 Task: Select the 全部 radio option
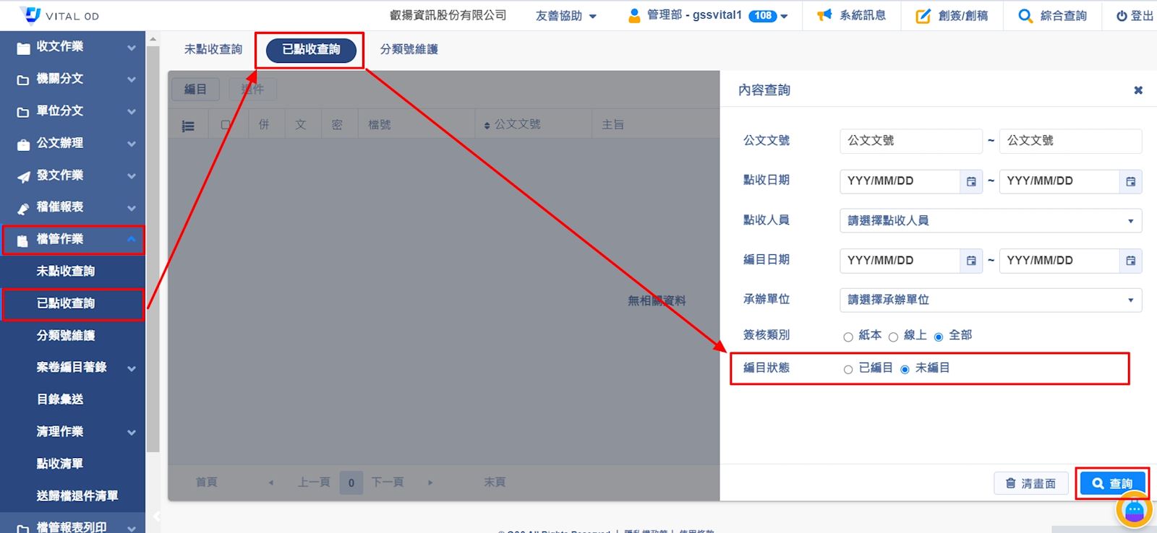click(x=939, y=337)
